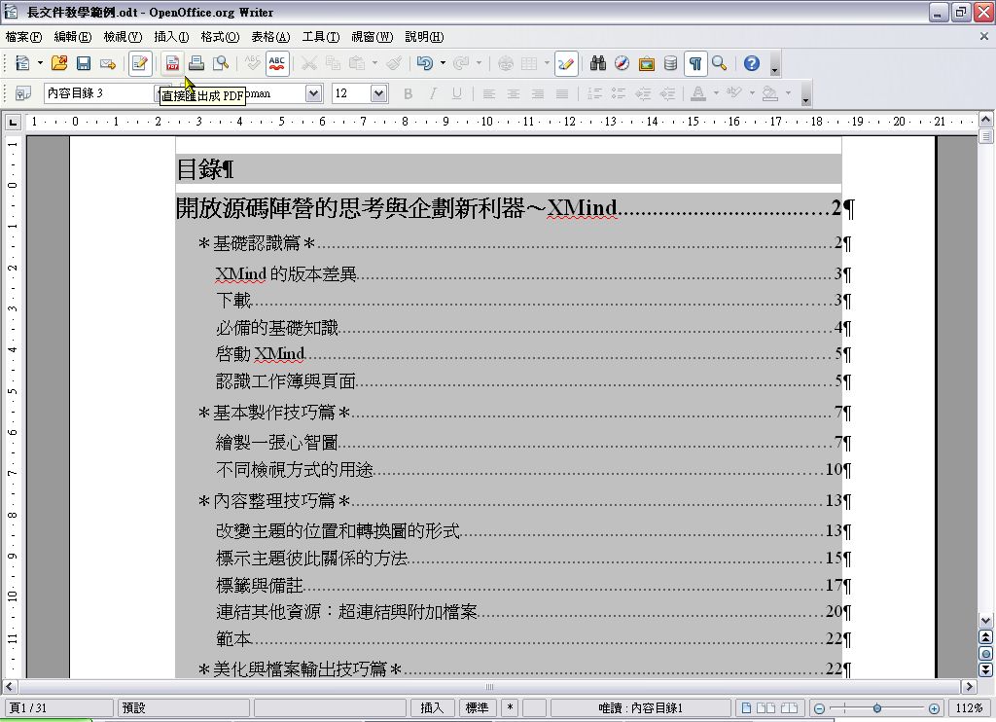This screenshot has width=996, height=722.
Task: Open the 檢視 (View) menu
Action: (x=123, y=37)
